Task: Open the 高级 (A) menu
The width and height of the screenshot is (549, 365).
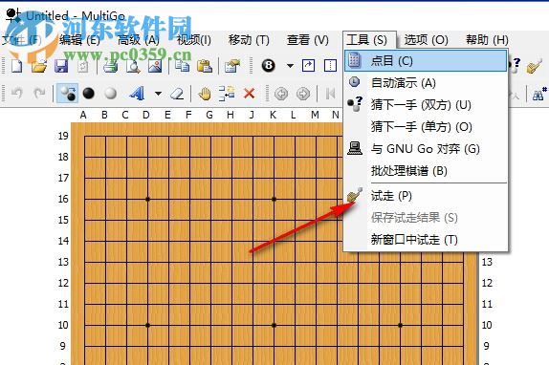Action: (139, 40)
